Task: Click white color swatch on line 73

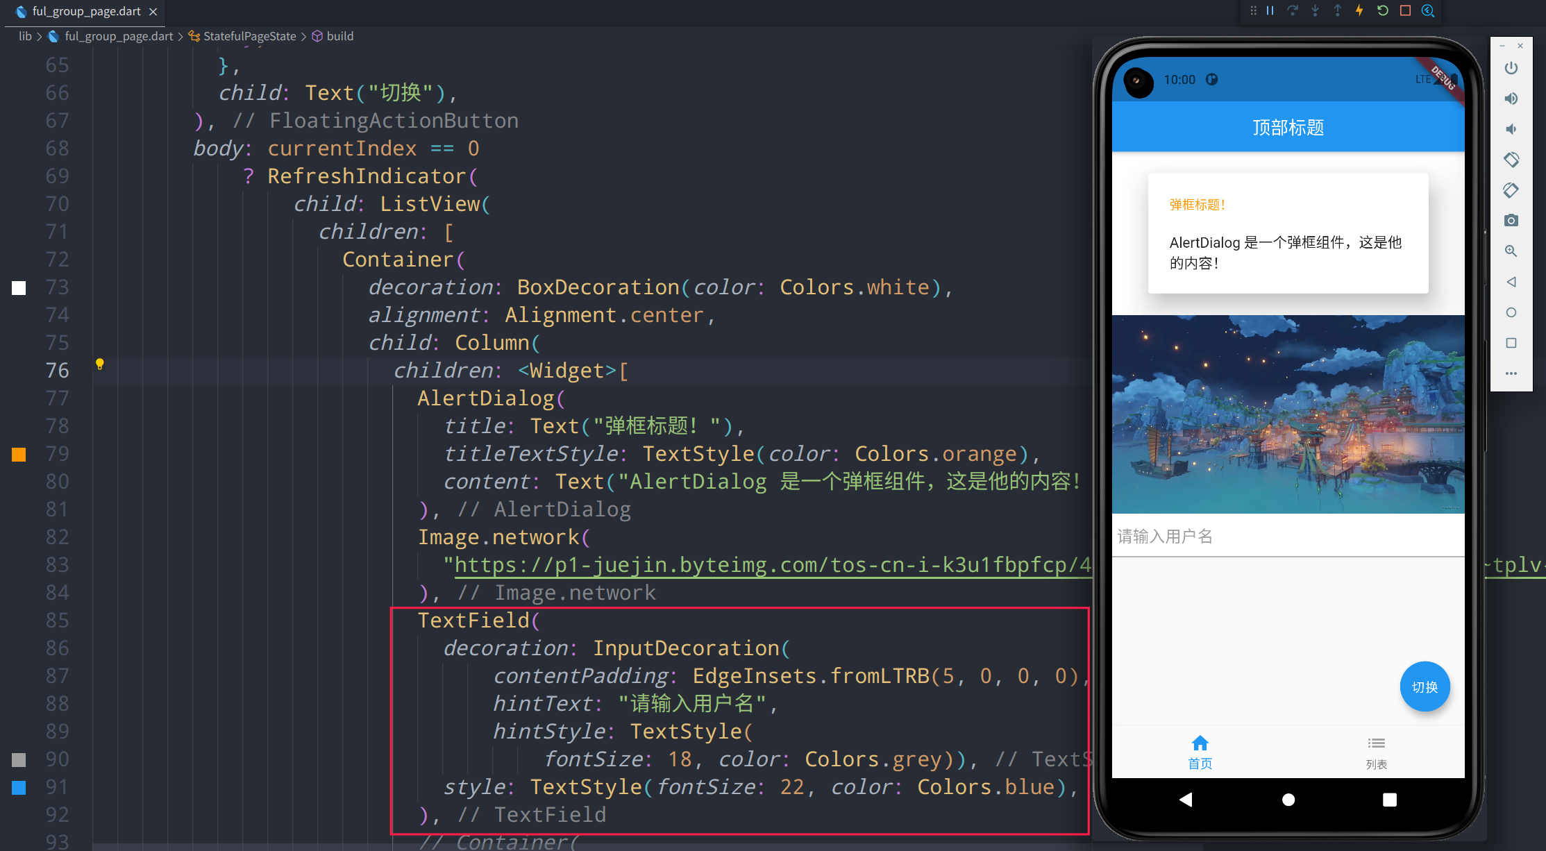Action: tap(19, 287)
